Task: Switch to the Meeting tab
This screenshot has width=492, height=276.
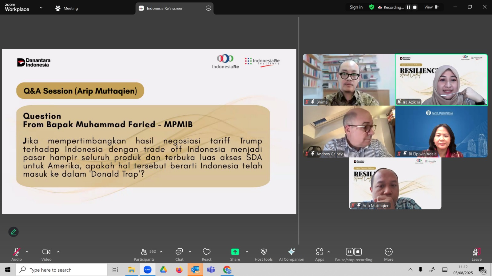Action: [x=67, y=8]
